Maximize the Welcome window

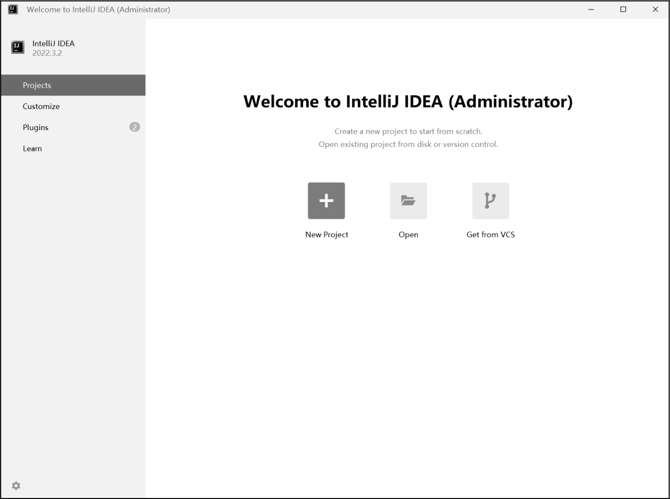point(623,9)
